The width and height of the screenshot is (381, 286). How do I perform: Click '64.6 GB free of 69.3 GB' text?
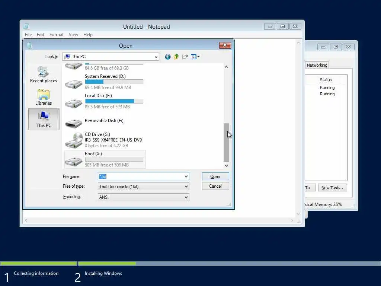click(107, 68)
